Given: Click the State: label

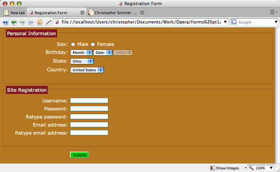Looking at the screenshot, I should (x=60, y=61).
